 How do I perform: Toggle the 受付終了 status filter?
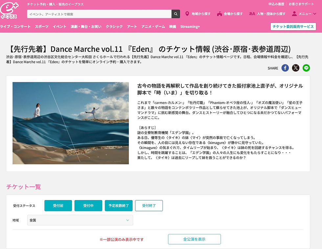click(149, 205)
